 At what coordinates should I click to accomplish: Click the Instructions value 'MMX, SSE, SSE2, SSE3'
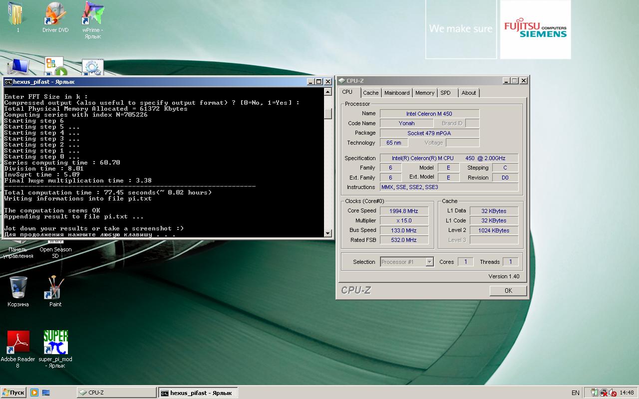tap(449, 187)
